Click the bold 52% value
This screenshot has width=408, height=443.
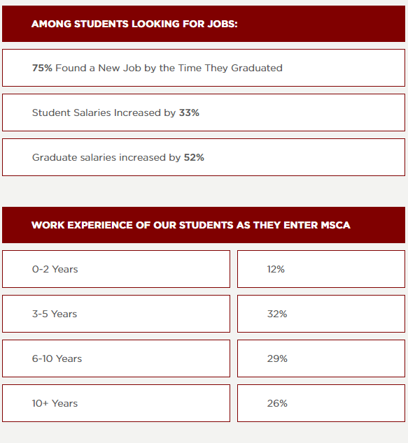tap(194, 157)
